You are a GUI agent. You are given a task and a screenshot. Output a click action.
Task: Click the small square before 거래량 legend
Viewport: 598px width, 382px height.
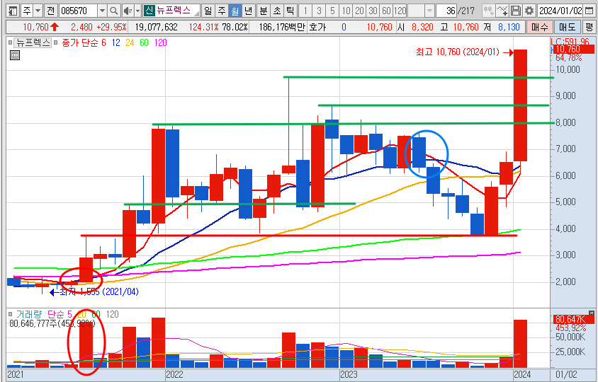(11, 314)
